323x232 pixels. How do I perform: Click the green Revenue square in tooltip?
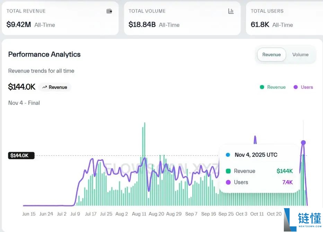click(x=228, y=171)
